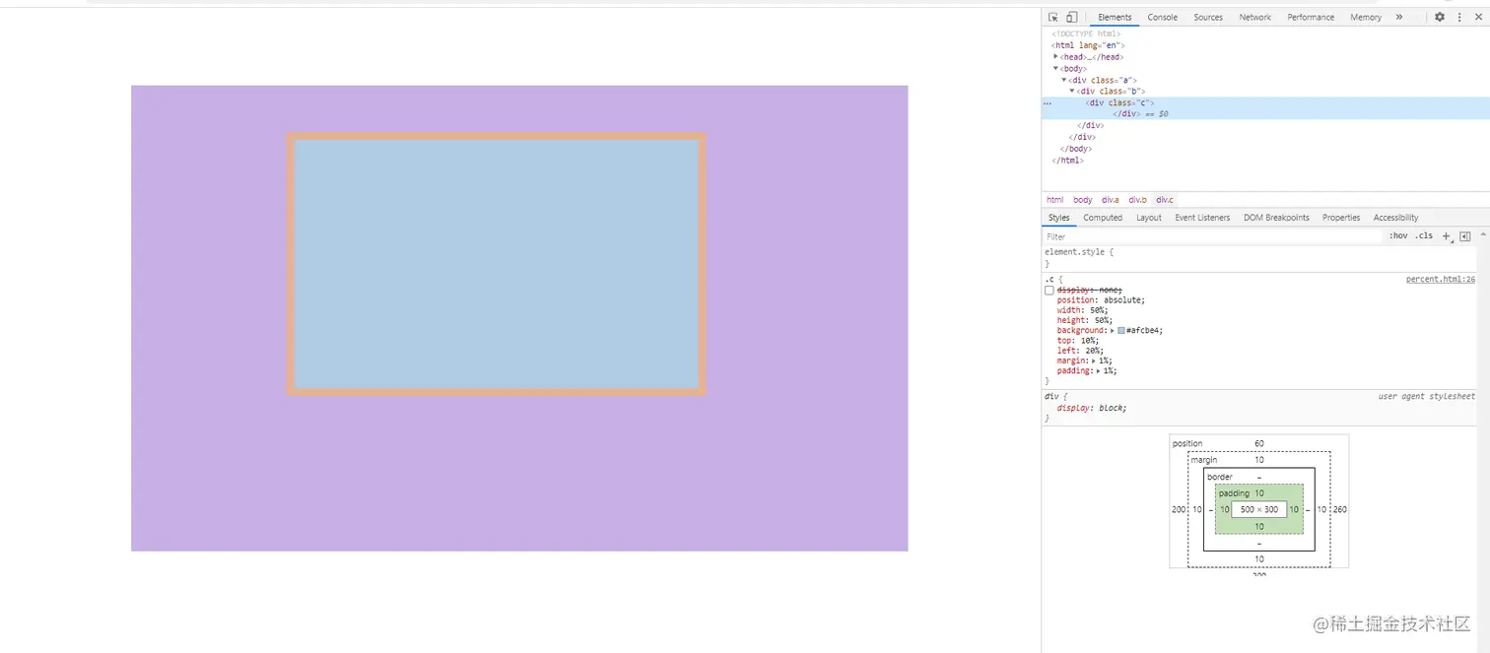
Task: Open percent.html:26 stylesheet link
Action: pos(1441,279)
